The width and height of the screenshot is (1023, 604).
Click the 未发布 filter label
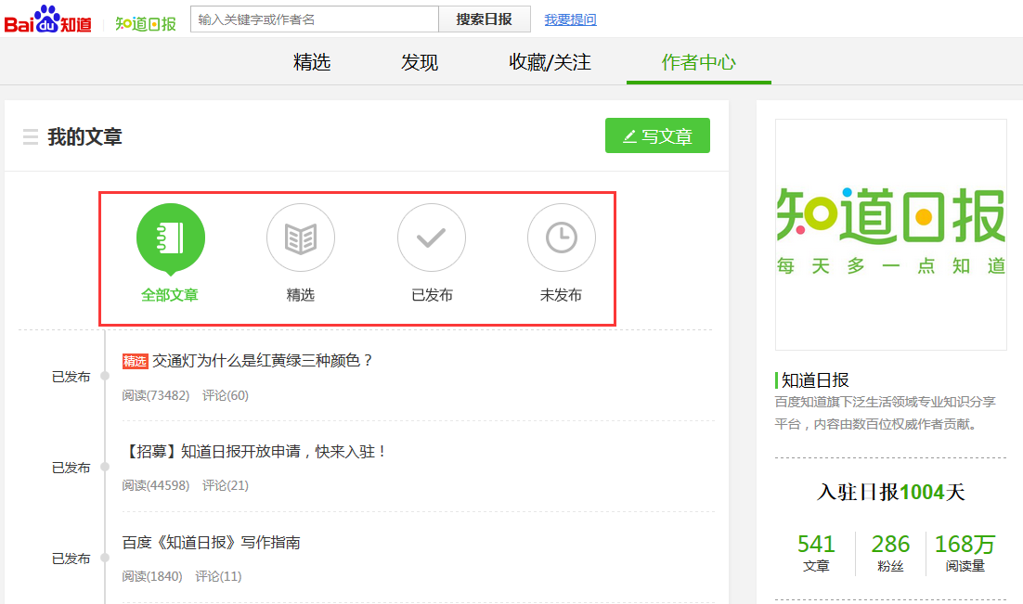[x=561, y=295]
